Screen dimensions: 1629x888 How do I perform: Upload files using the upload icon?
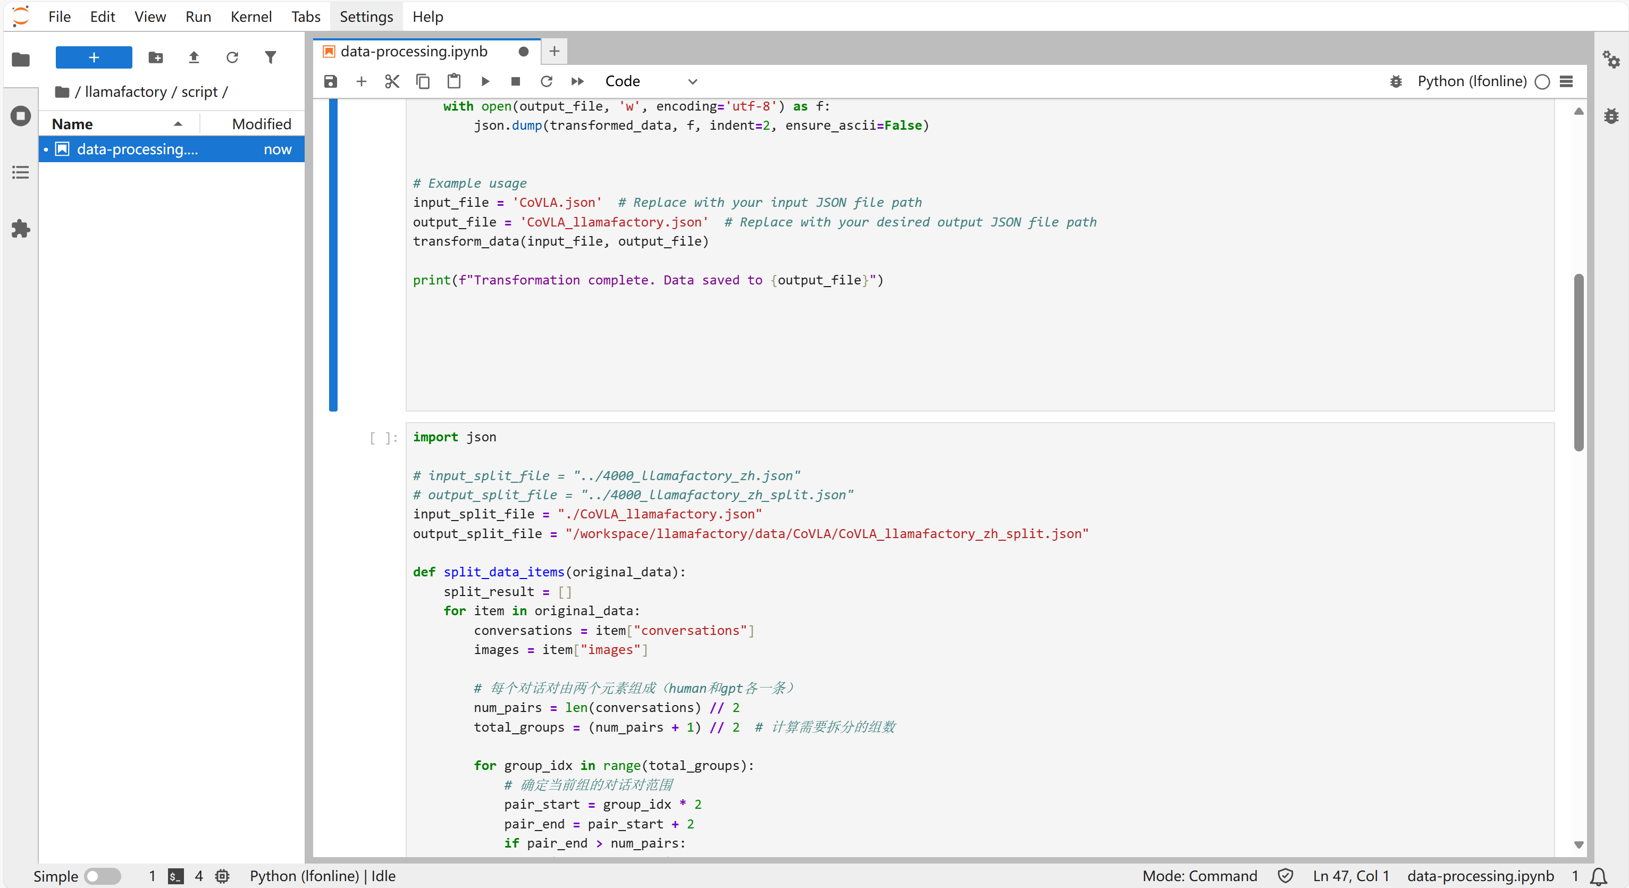[x=194, y=57]
